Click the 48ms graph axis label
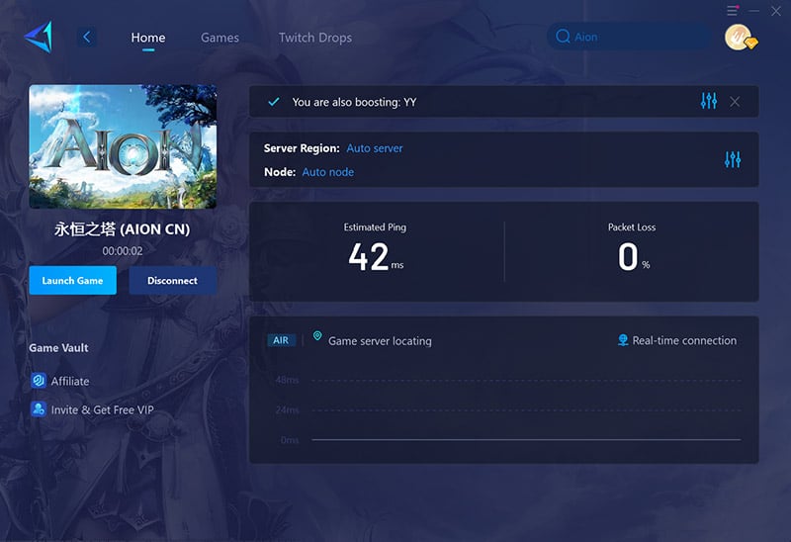The width and height of the screenshot is (791, 542). click(x=287, y=380)
